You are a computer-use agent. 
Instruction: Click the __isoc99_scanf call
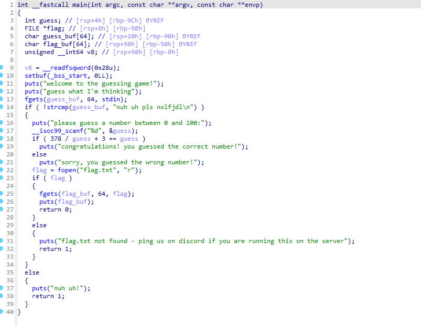click(x=58, y=131)
